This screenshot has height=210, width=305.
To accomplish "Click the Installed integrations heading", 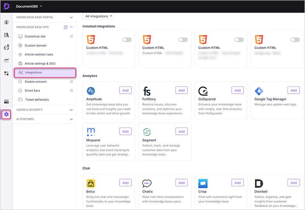I will [x=99, y=26].
